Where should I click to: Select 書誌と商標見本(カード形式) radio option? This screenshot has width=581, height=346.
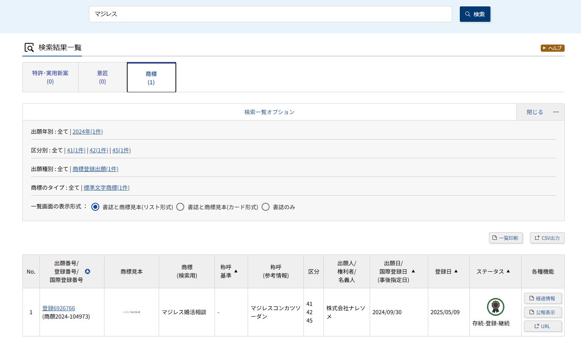click(x=180, y=207)
